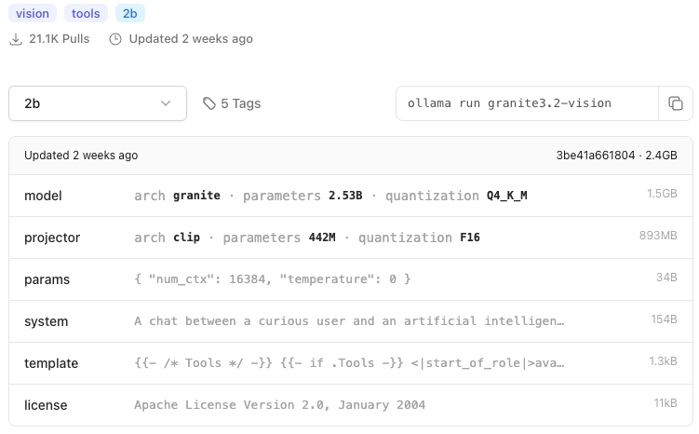The height and width of the screenshot is (434, 699).
Task: Open the params row
Action: (x=350, y=279)
